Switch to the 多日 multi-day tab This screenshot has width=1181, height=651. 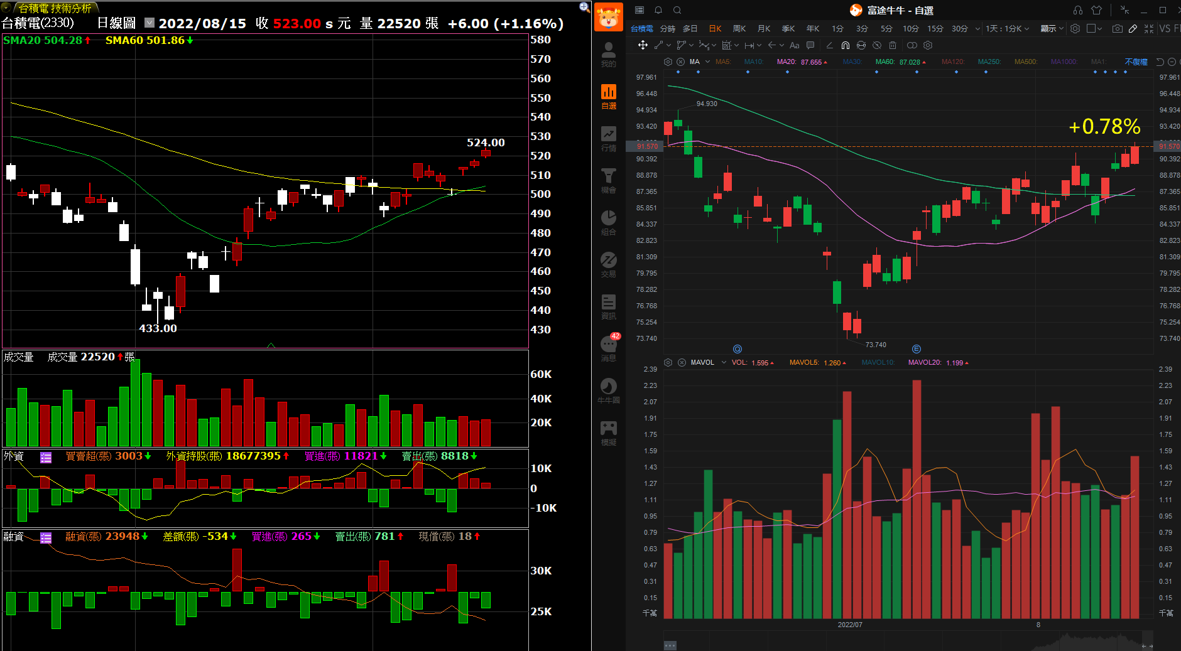[x=690, y=29]
